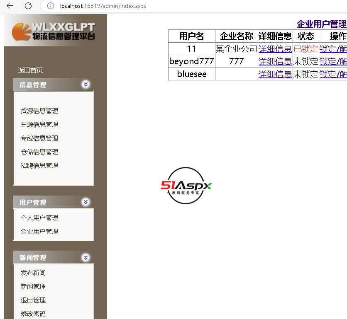The height and width of the screenshot is (319, 347).
Task: Go to 仓储信息管理
Action: click(x=39, y=152)
